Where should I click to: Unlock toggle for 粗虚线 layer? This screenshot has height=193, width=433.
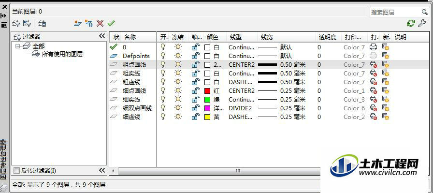pos(196,82)
